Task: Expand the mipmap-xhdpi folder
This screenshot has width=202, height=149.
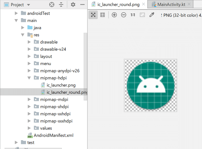Action: tap(29, 107)
